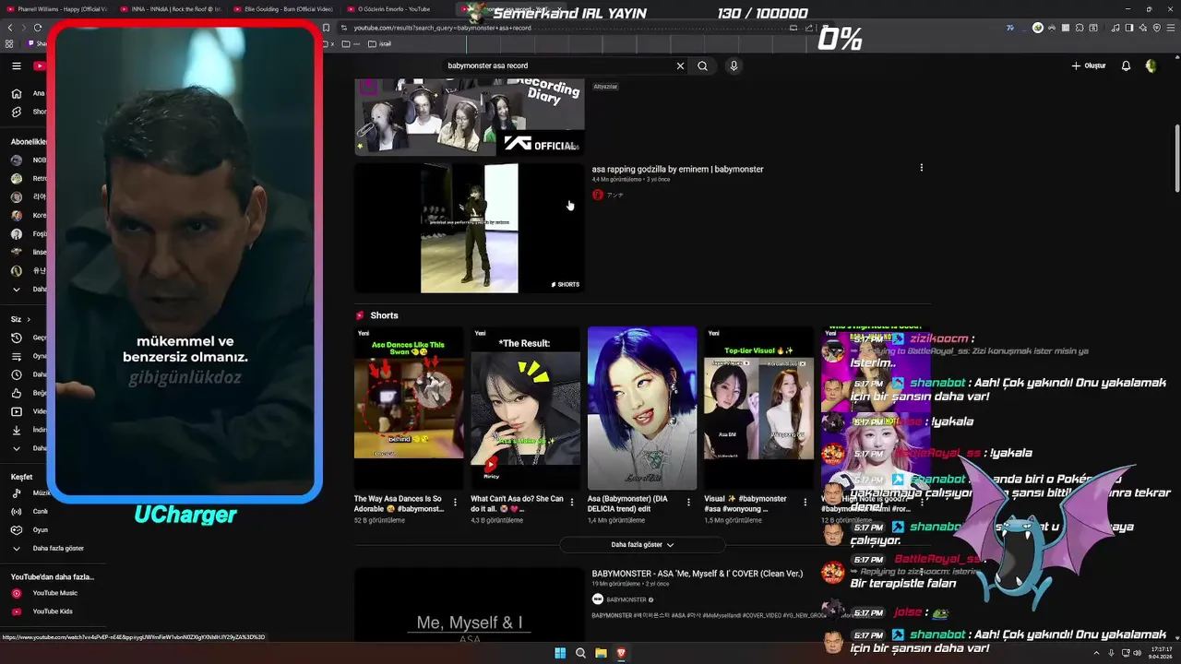Open the notifications bell icon

1126,65
